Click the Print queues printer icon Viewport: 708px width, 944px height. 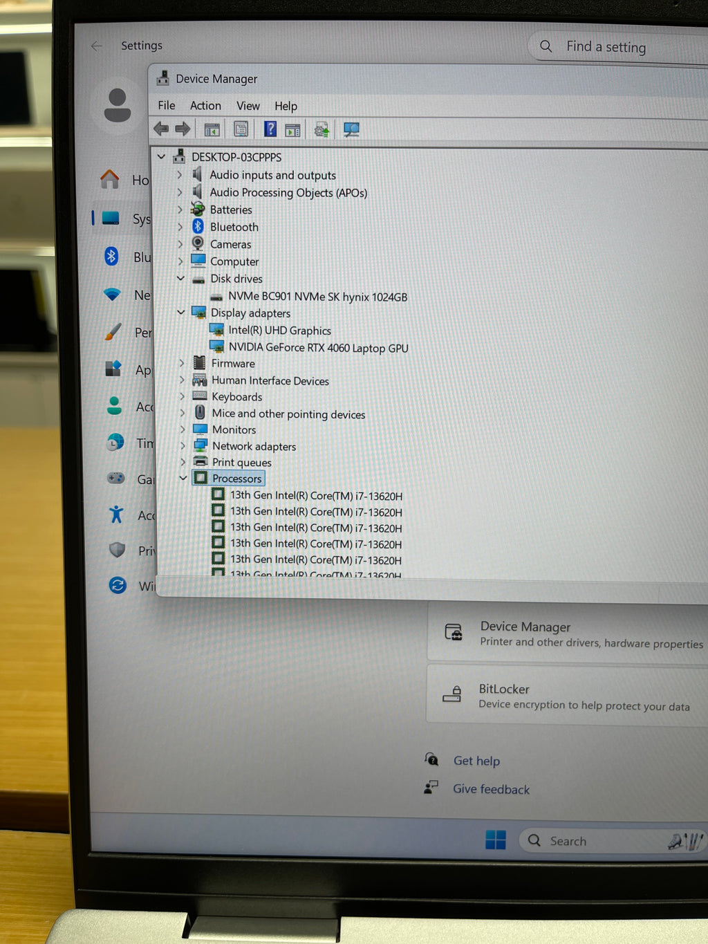click(x=201, y=461)
